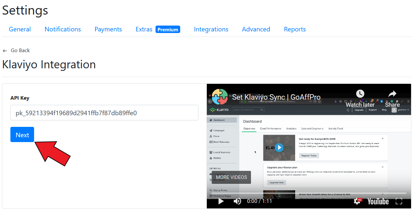The image size is (413, 211).
Task: Open the Advanced settings tab
Action: pos(256,29)
